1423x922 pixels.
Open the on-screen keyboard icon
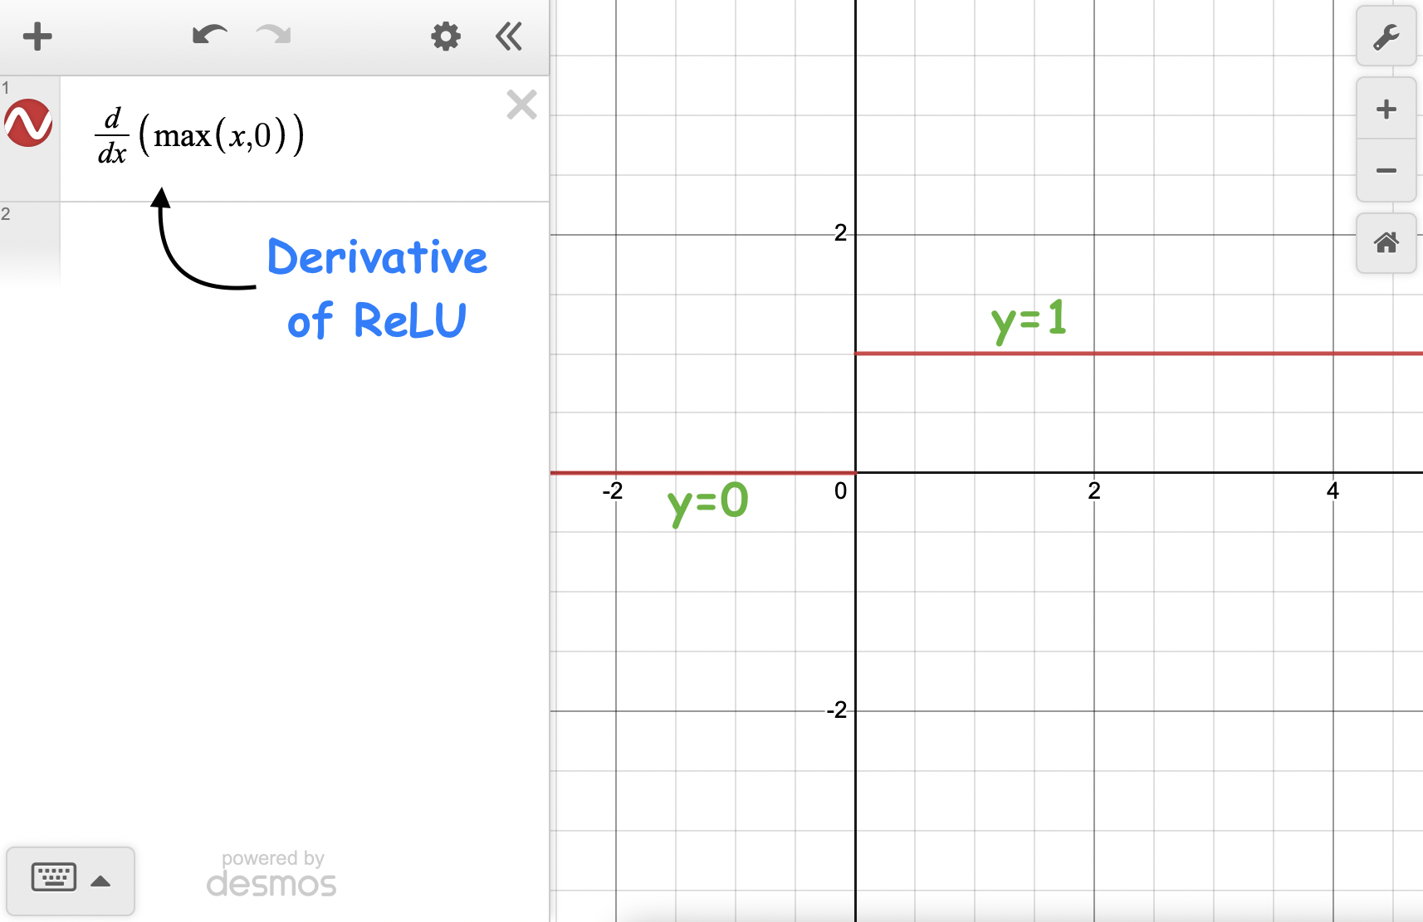53,876
